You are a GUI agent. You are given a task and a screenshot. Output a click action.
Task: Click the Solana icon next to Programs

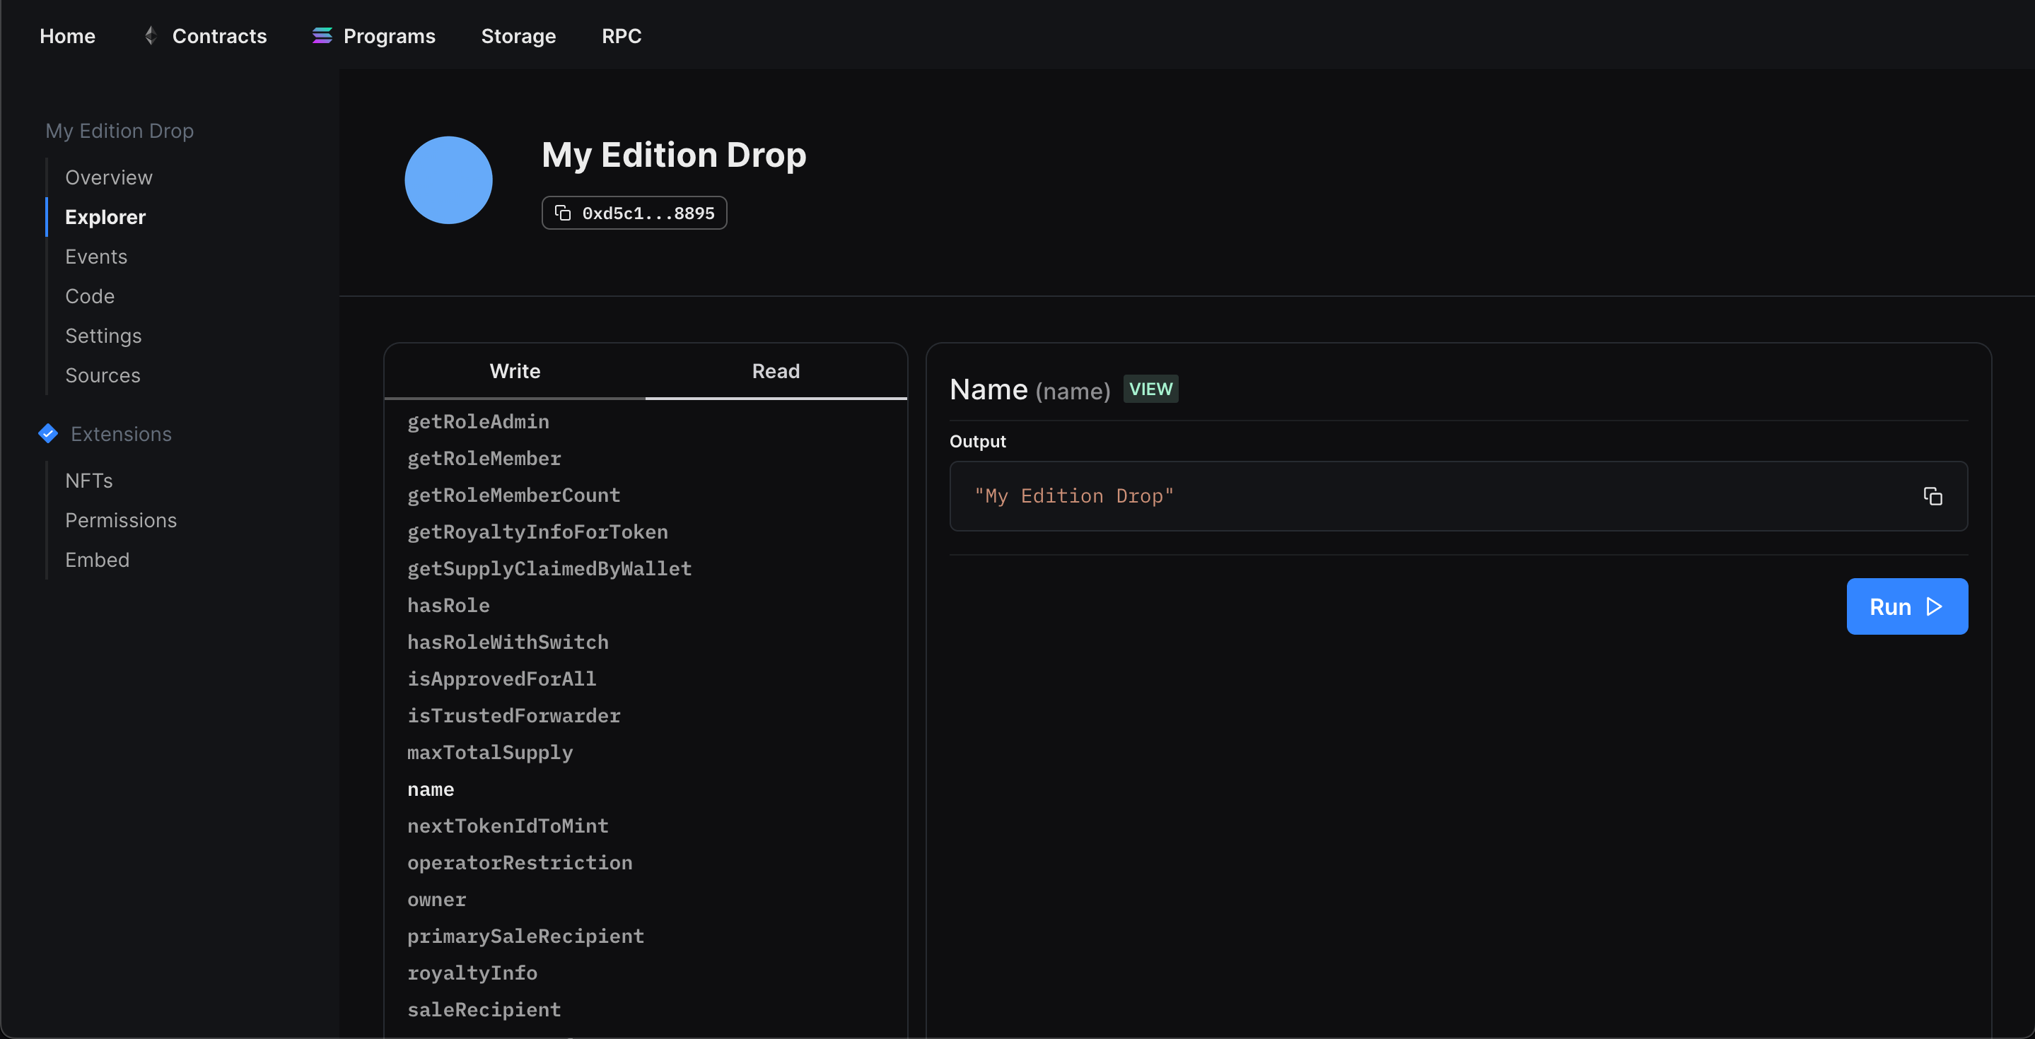(321, 35)
